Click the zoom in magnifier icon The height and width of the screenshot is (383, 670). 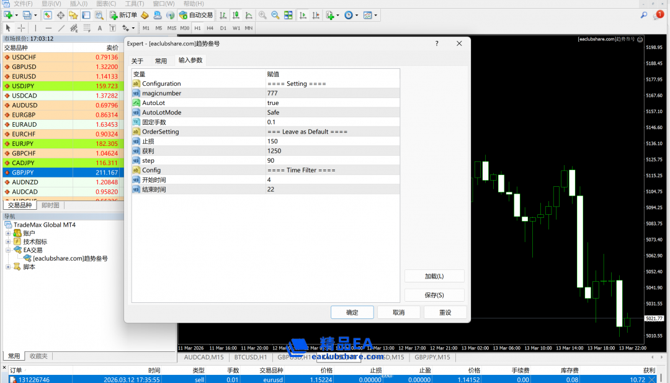(x=262, y=15)
